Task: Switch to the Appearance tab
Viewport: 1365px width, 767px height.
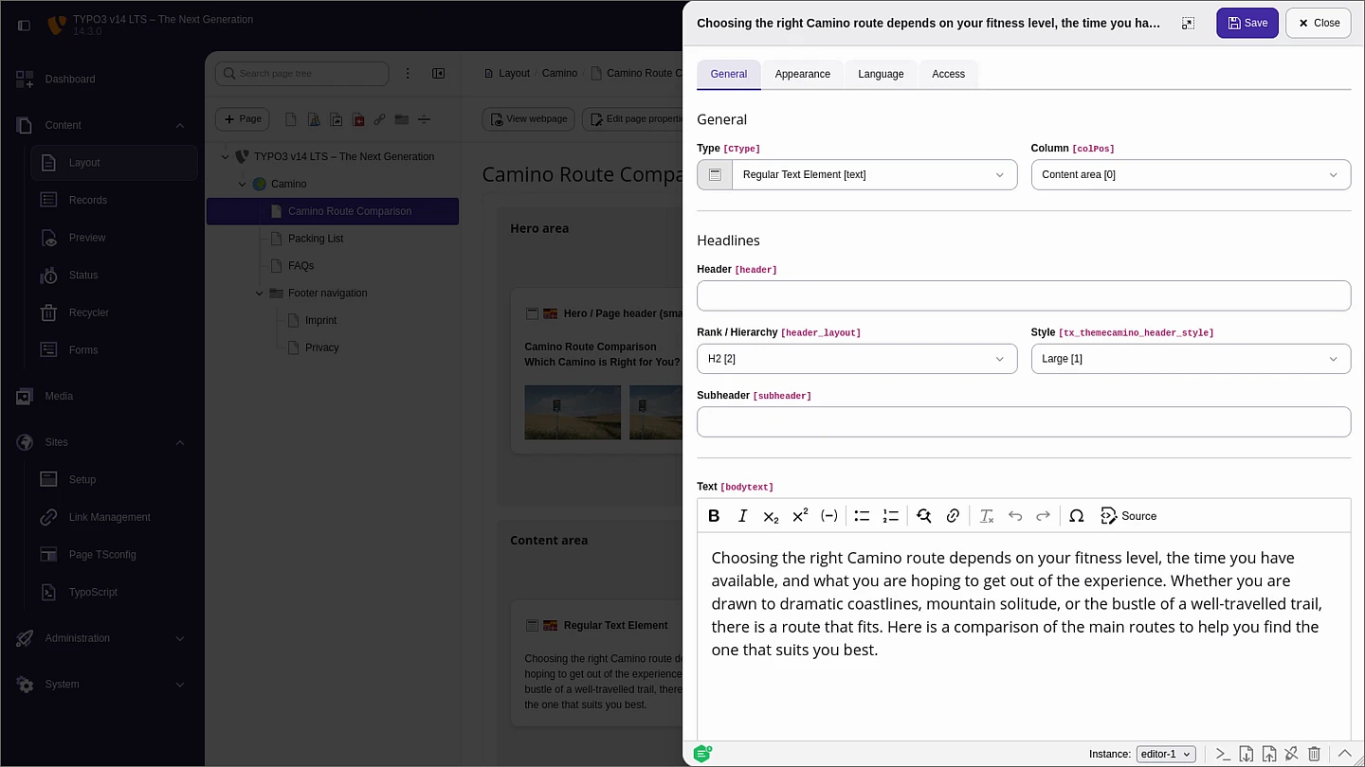Action: (802, 74)
